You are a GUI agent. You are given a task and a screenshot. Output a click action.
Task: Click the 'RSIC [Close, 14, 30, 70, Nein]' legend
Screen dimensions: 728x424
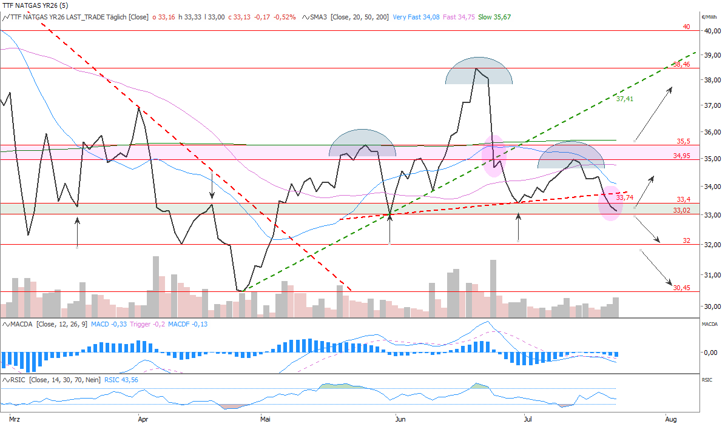pyautogui.click(x=56, y=379)
